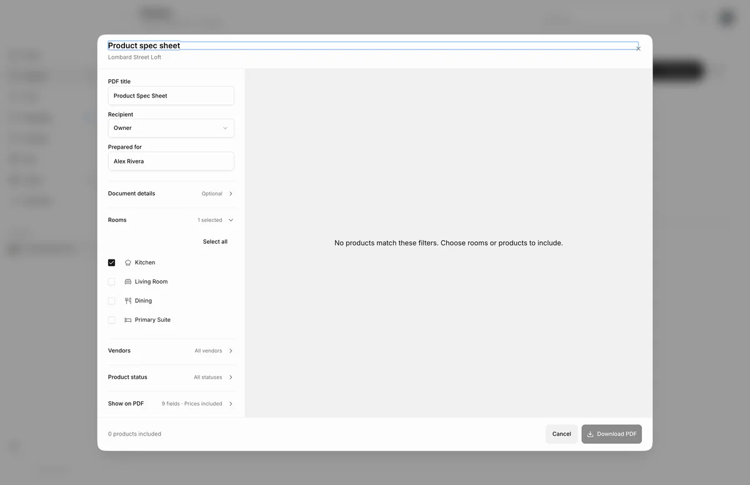This screenshot has height=485, width=750.
Task: Click the Living Room sofa icon
Action: [128, 282]
